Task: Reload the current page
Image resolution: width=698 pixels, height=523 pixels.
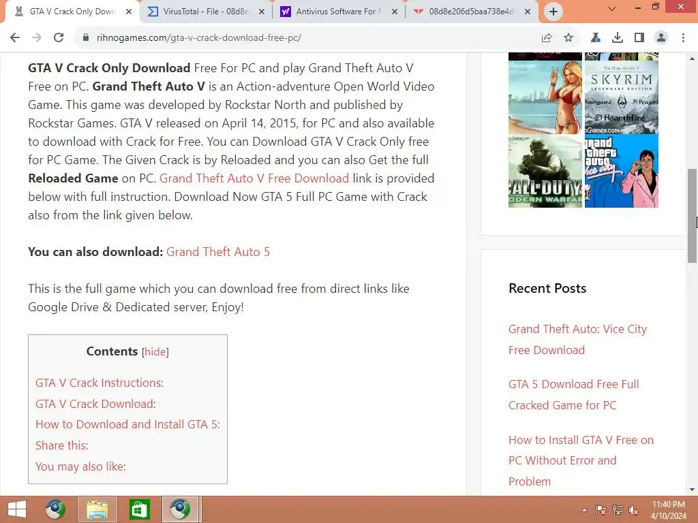Action: (59, 38)
